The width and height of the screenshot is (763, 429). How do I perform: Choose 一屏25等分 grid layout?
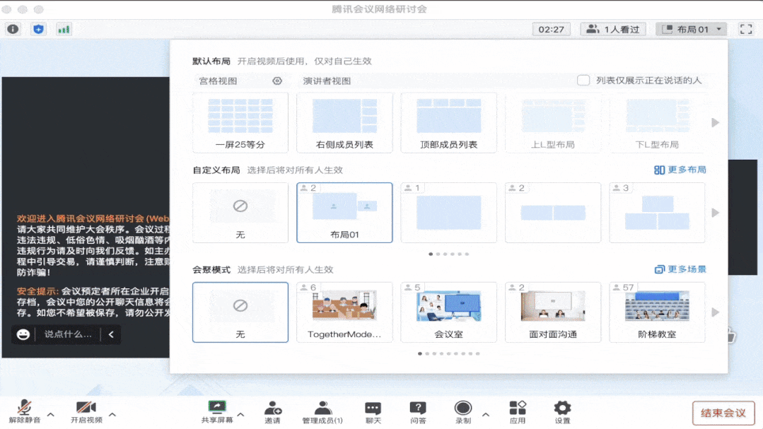tap(240, 123)
